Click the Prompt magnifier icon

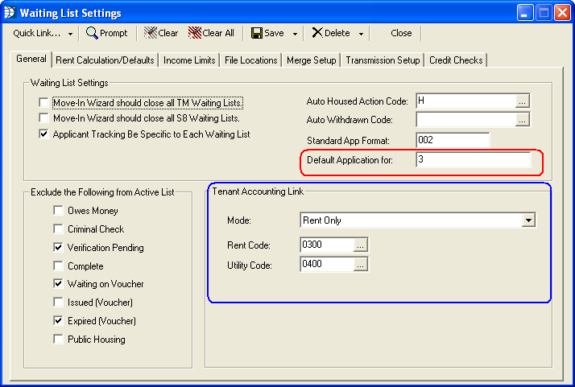pos(93,33)
